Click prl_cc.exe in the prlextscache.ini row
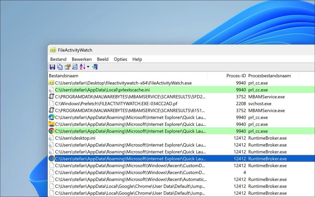The height and width of the screenshot is (197, 315). pos(258,90)
